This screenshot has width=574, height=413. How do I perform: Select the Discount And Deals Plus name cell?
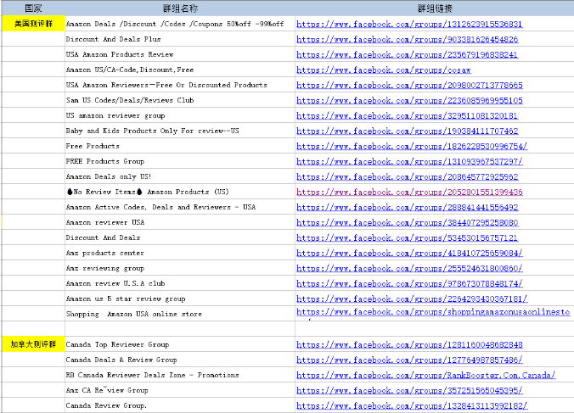[x=180, y=39]
